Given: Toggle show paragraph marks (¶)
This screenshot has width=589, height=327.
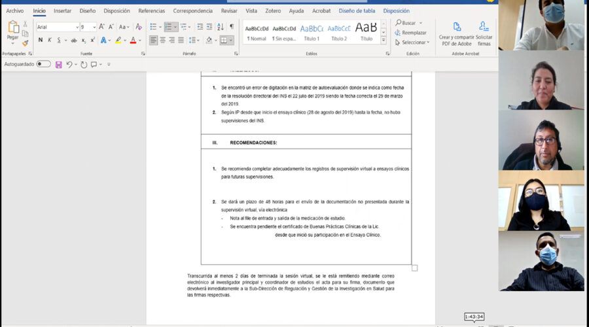Looking at the screenshot, I should 232,27.
